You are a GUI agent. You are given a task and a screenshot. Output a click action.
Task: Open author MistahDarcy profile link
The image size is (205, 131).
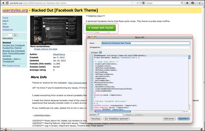[59, 54]
